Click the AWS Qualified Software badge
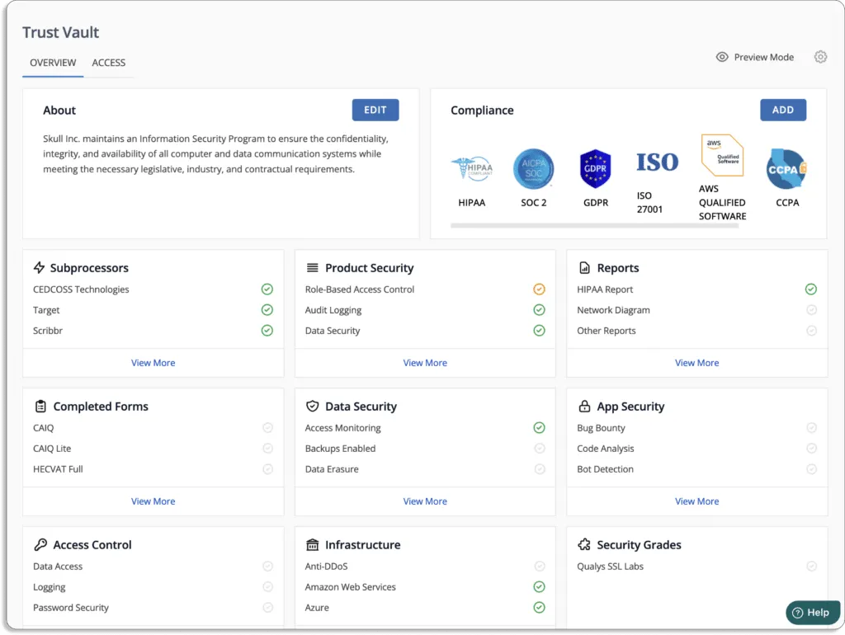The height and width of the screenshot is (635, 845). pos(722,156)
